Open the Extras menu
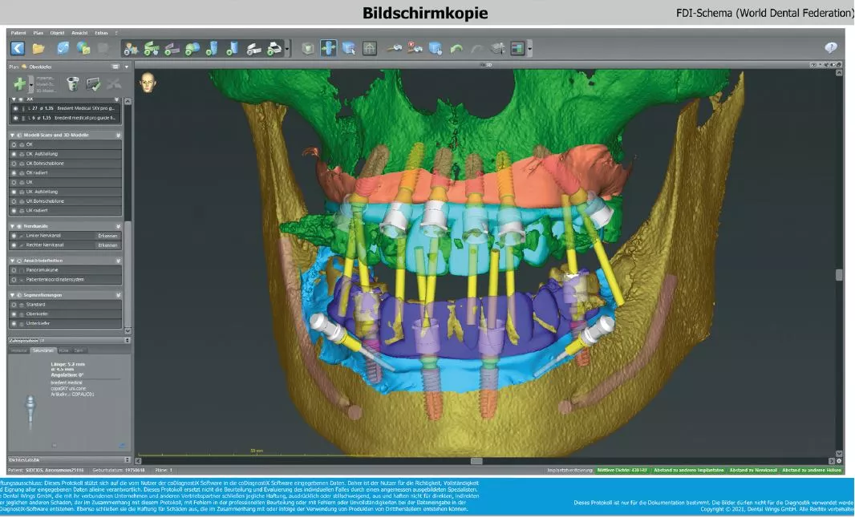The image size is (855, 518). [x=101, y=33]
